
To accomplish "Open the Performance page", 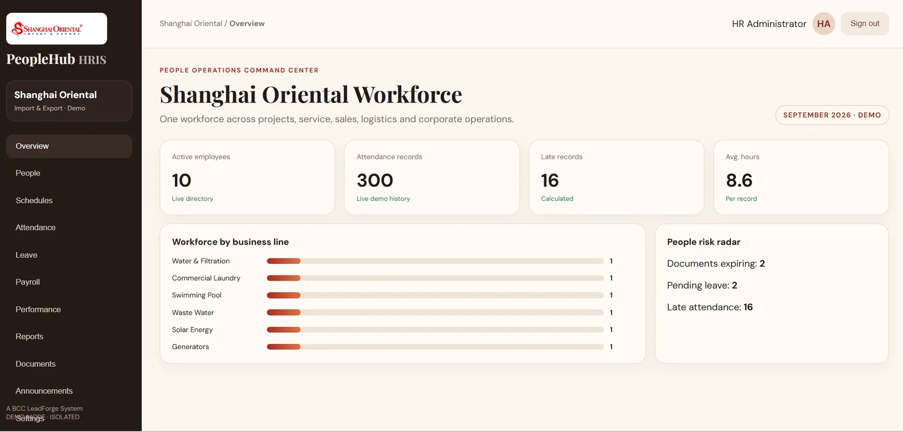I will pos(69,309).
